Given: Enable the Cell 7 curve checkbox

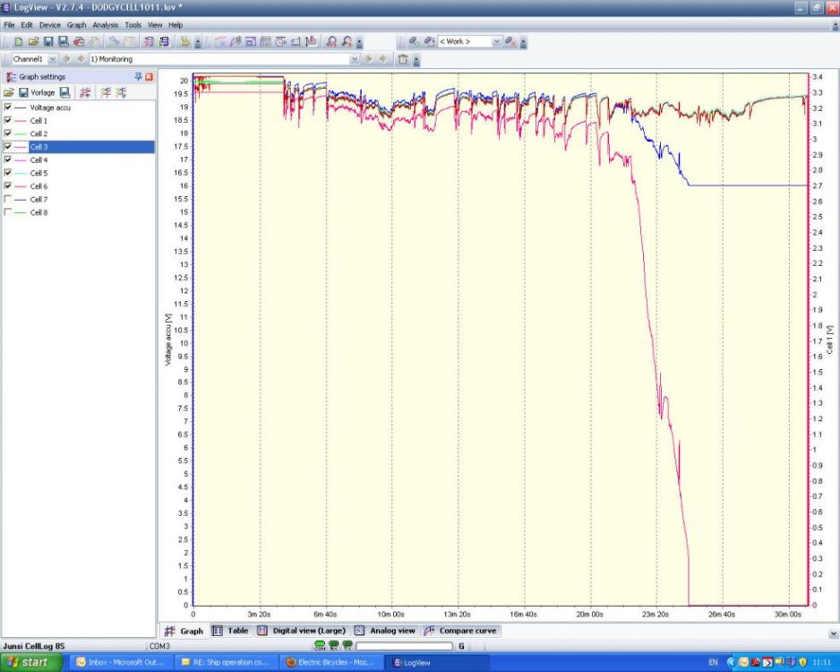Looking at the screenshot, I should click(9, 199).
